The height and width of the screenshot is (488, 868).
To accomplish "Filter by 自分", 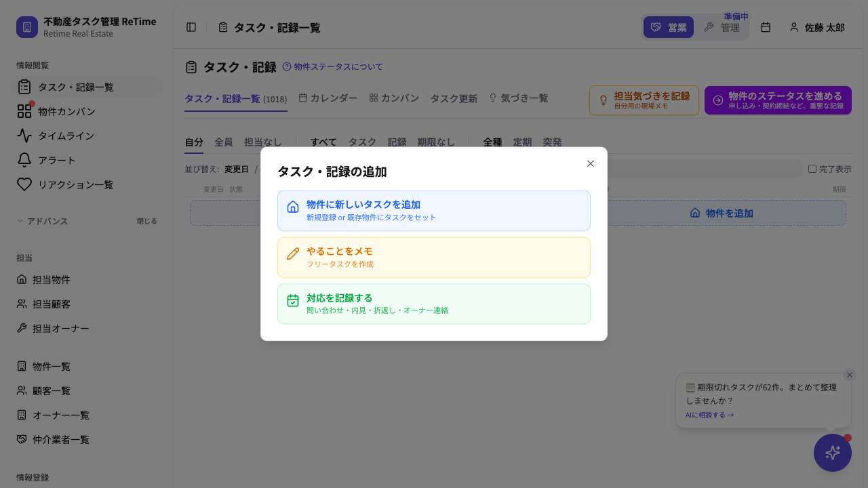I will pos(194,142).
